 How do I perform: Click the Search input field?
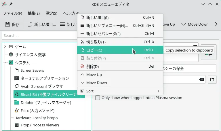click(39, 36)
